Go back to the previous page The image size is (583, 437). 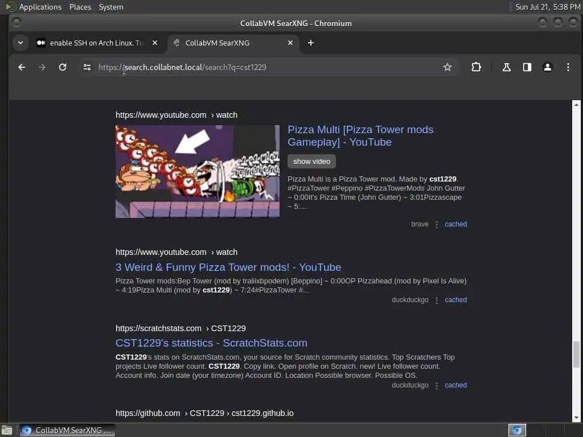click(x=22, y=67)
